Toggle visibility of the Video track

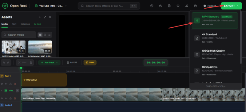(2, 98)
